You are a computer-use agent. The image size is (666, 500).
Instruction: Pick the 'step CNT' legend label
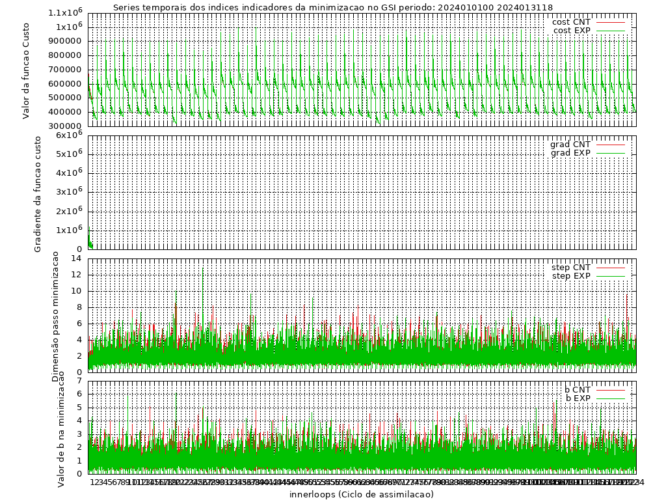(x=571, y=268)
